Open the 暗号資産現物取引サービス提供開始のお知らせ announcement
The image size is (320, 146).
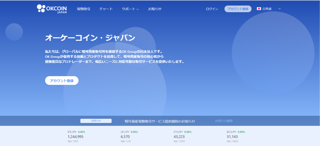tap(160, 121)
